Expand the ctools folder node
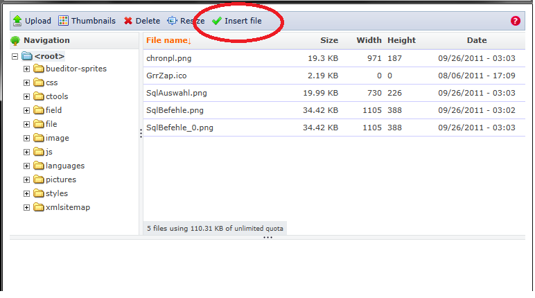The image size is (535, 298). (x=27, y=96)
